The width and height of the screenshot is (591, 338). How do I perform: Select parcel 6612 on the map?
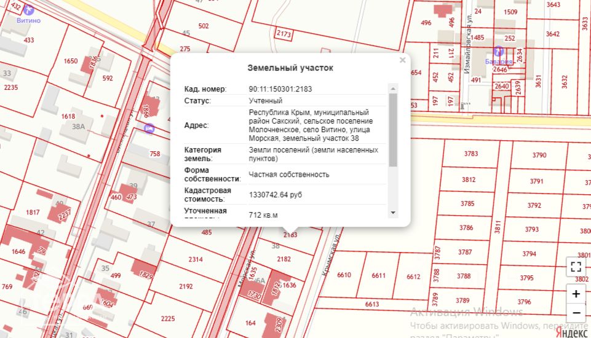pyautogui.click(x=413, y=277)
